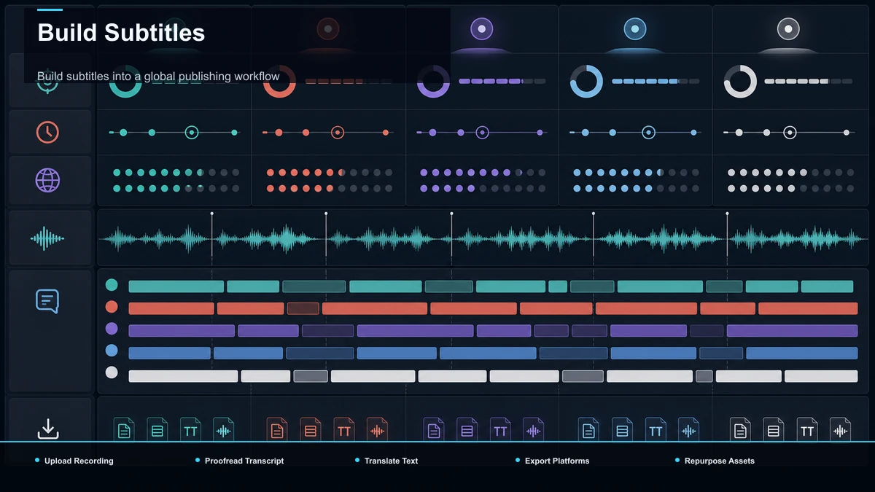Click the purple glowing circle column header
Viewport: 875px width, 492px height.
(x=481, y=29)
